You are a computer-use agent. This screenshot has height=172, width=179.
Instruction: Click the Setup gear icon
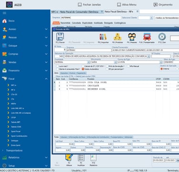point(4,166)
